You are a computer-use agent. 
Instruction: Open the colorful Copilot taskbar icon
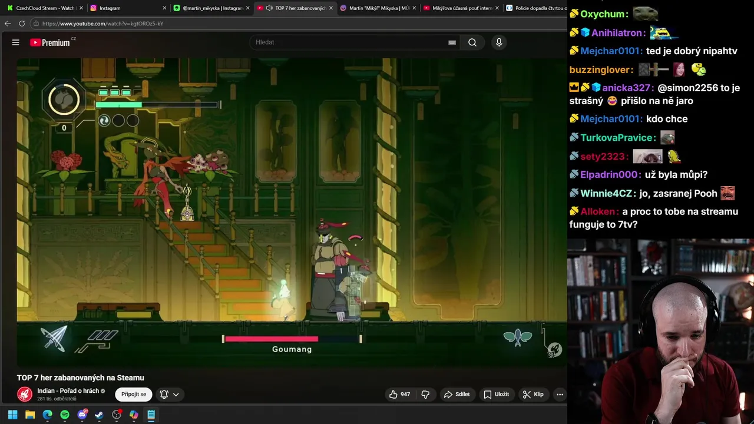pyautogui.click(x=134, y=415)
